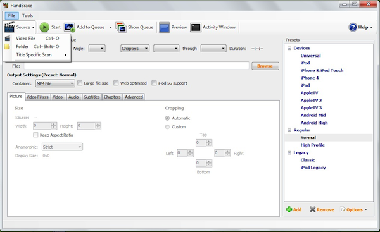Check iPod 5G support option
Viewport: 380px width, 232px height.
(x=154, y=83)
